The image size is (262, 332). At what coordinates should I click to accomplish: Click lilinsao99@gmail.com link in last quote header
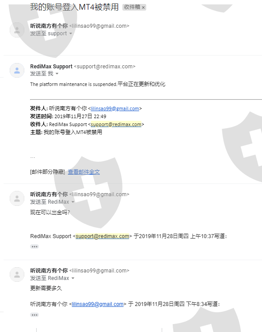(98, 304)
